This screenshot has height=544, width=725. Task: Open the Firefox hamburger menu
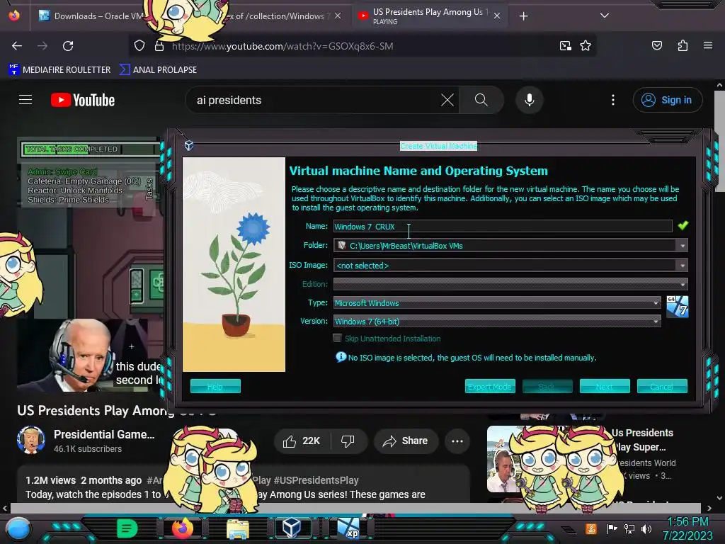[707, 45]
